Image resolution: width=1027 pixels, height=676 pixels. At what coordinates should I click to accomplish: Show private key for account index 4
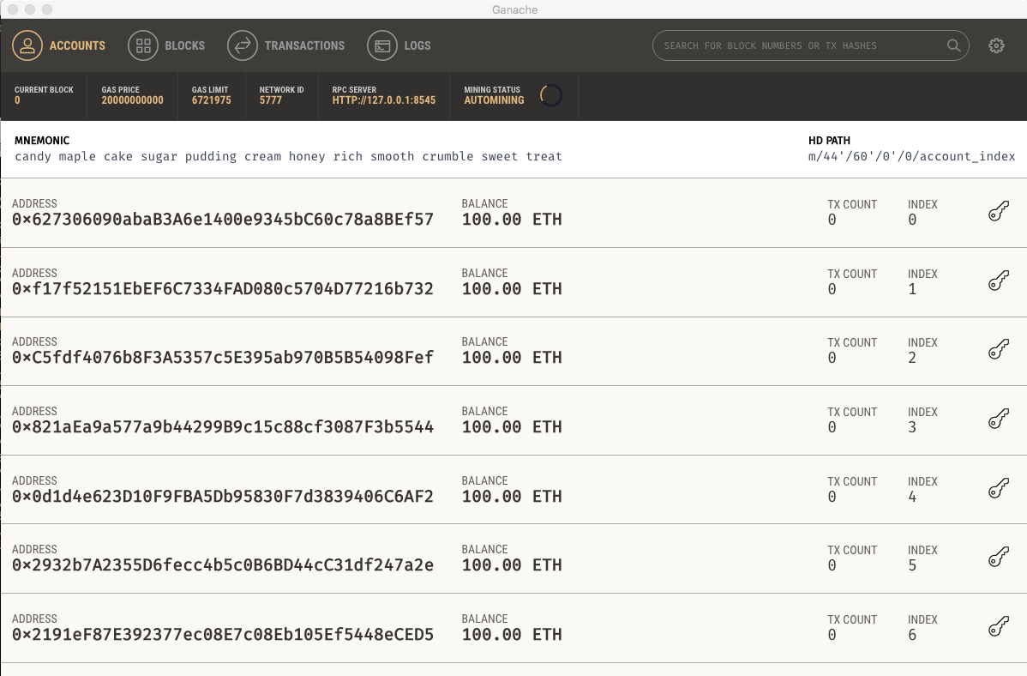point(998,488)
